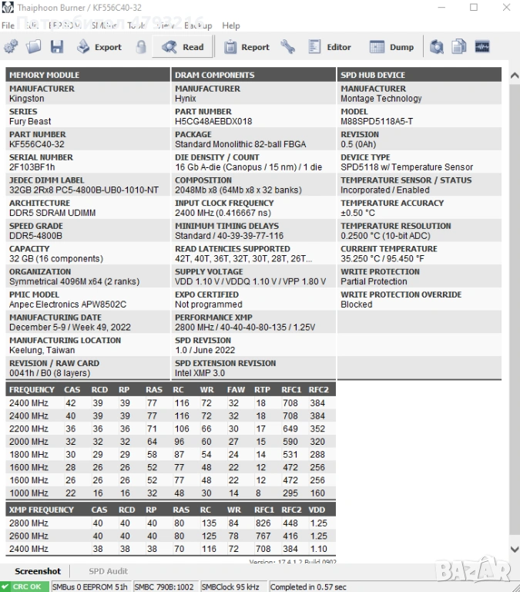This screenshot has width=520, height=592.
Task: Click the memory chip icon at toolbar end
Action: pyautogui.click(x=482, y=47)
